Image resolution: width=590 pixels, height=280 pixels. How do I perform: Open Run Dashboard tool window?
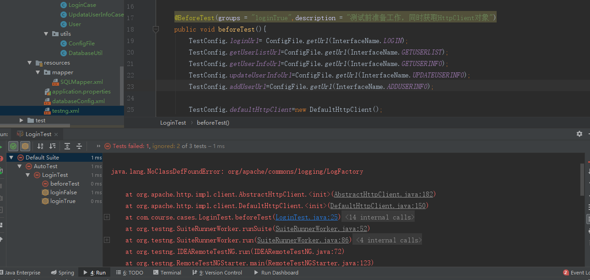(x=276, y=273)
